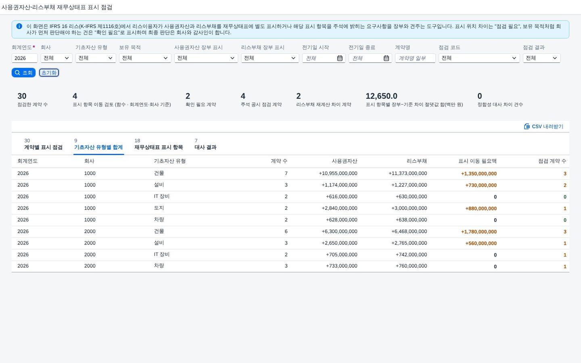The width and height of the screenshot is (581, 363).
Task: Click the 확인 필요 계약 summary label
Action: (x=201, y=104)
